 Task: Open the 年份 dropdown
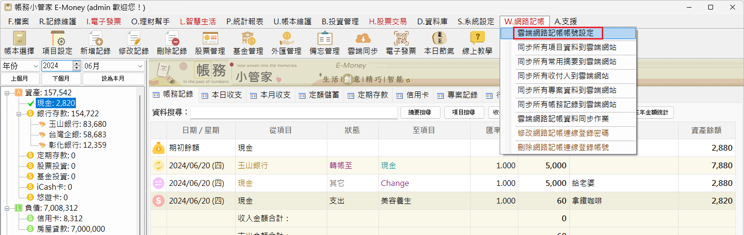21,66
